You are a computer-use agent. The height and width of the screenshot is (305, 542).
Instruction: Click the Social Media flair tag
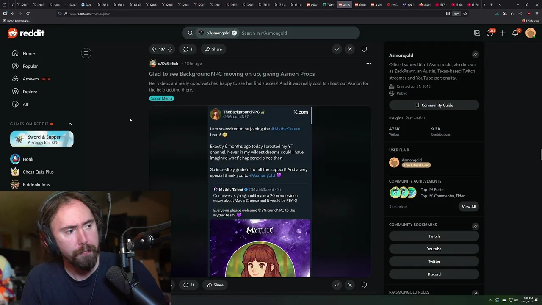161,98
